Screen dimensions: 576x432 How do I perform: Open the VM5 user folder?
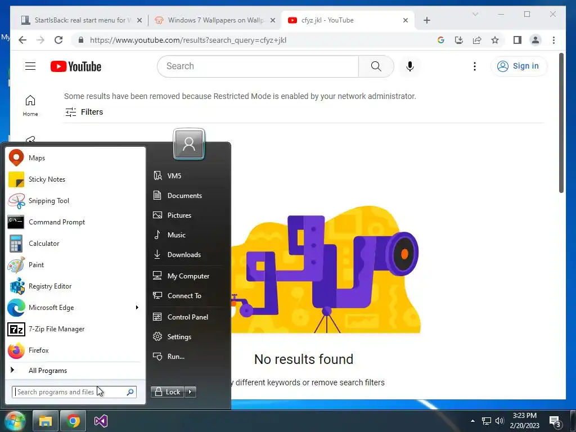coord(188,175)
